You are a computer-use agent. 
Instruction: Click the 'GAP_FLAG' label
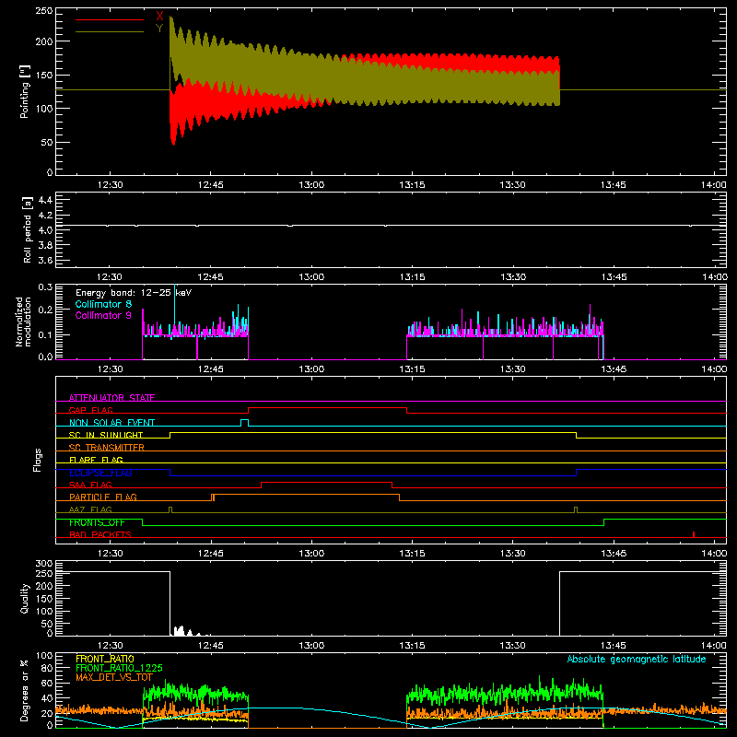(90, 410)
